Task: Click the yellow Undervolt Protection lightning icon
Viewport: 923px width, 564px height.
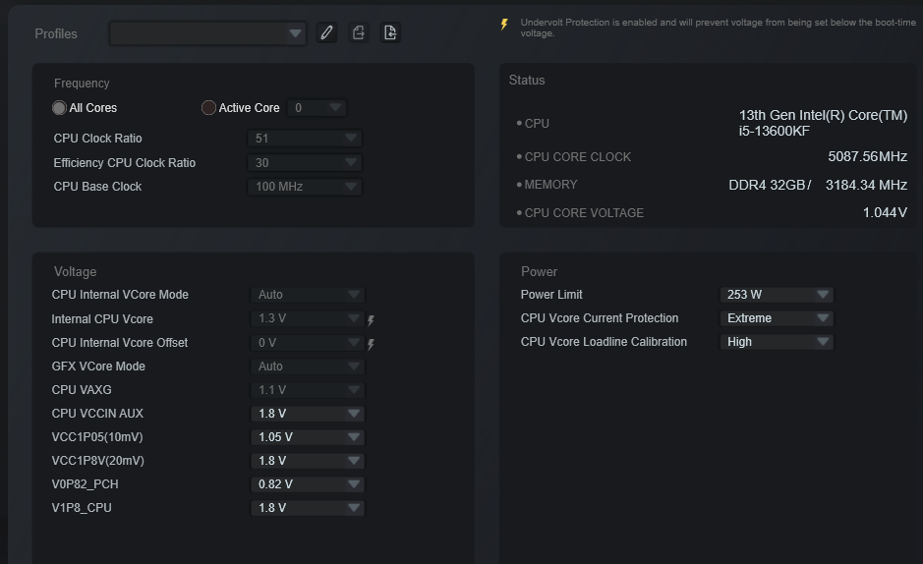Action: point(505,25)
